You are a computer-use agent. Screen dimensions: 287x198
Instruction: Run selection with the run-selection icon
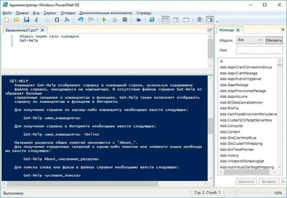pyautogui.click(x=114, y=20)
